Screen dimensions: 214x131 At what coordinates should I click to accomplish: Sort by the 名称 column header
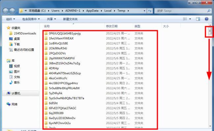tap(47, 26)
